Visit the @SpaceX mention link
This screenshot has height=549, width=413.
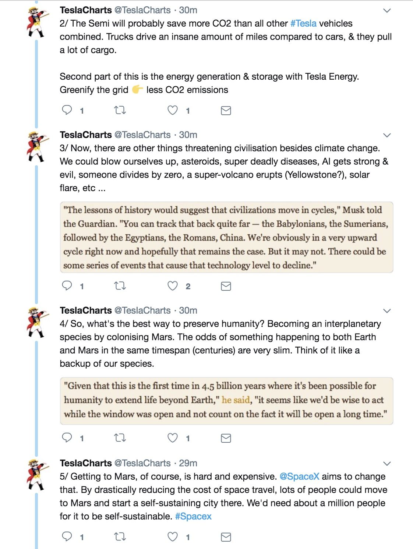tap(299, 476)
